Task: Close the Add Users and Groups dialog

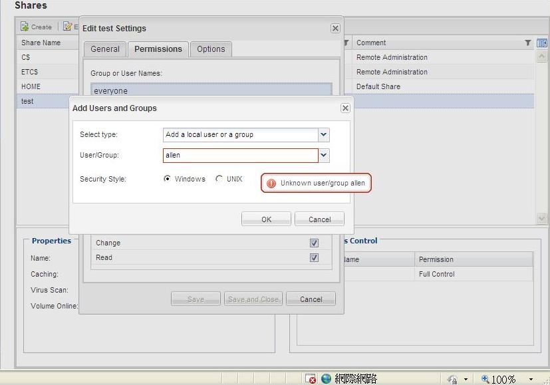Action: (345, 108)
